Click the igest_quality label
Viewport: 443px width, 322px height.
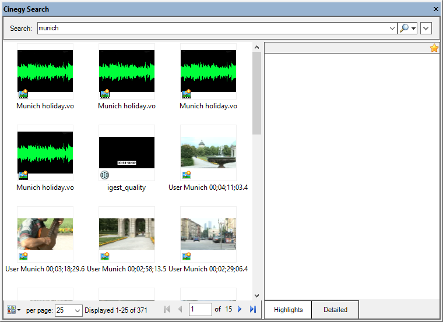tap(126, 187)
